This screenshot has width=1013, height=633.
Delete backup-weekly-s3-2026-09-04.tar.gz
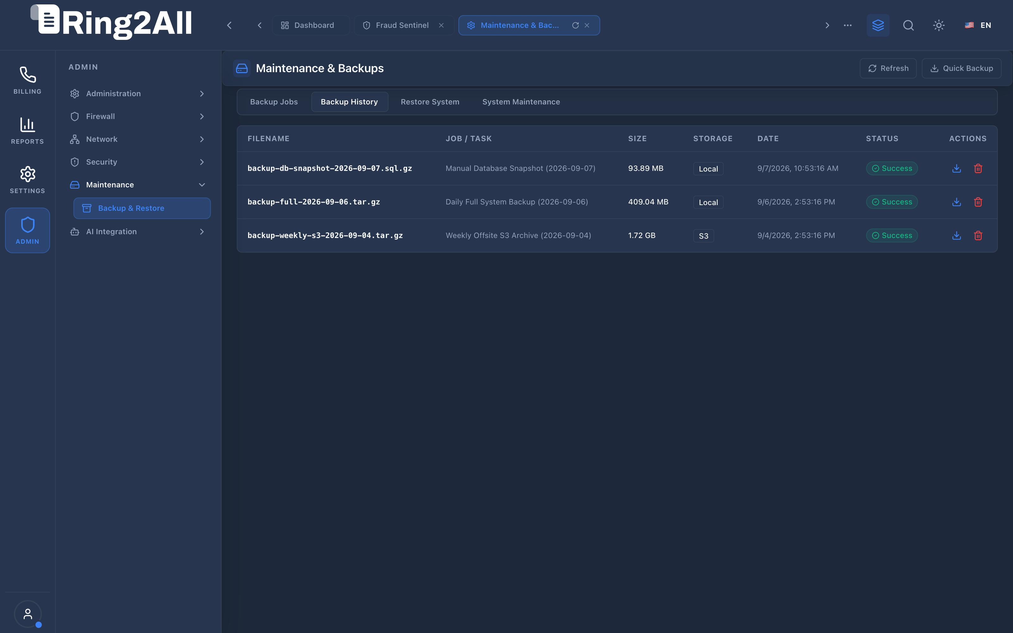coord(978,235)
